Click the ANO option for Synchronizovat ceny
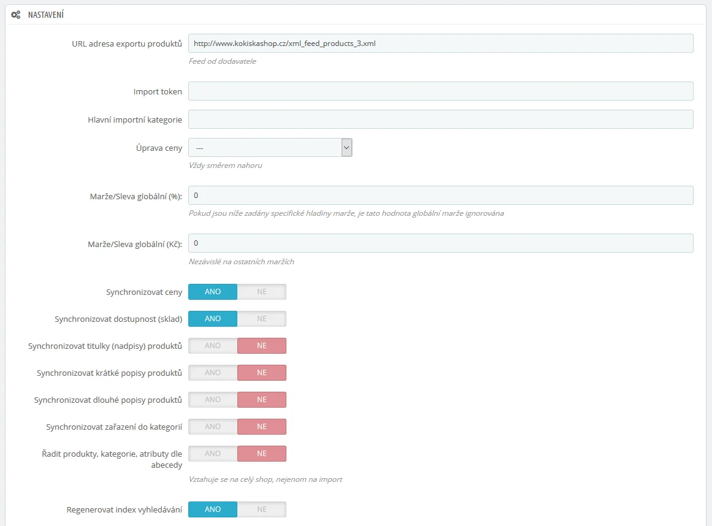Viewport: 712px width, 526px height. (213, 292)
